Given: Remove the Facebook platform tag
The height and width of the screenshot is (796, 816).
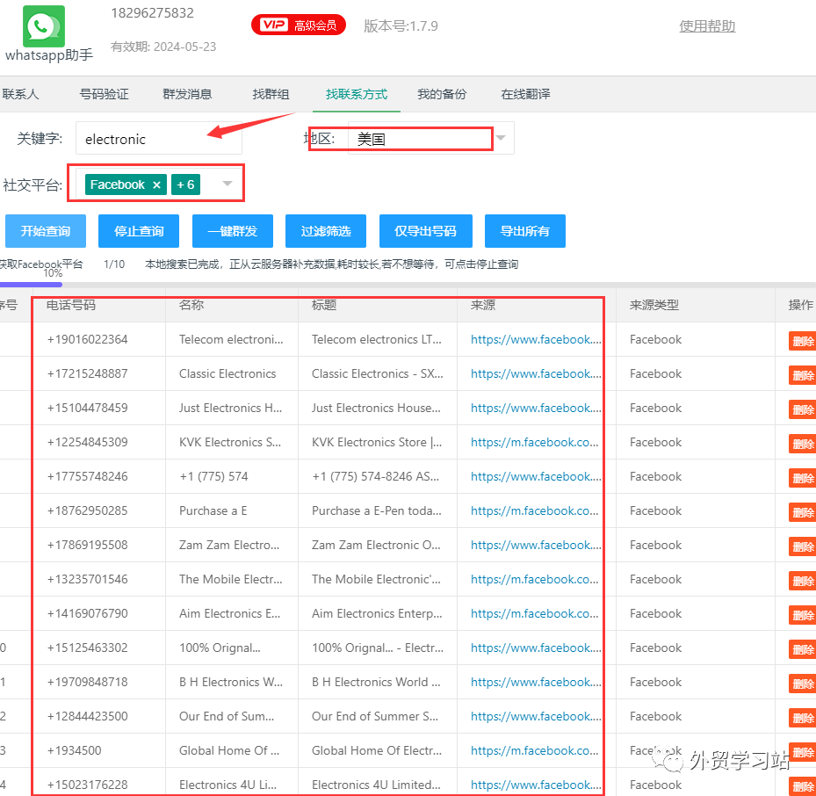Looking at the screenshot, I should [x=156, y=185].
